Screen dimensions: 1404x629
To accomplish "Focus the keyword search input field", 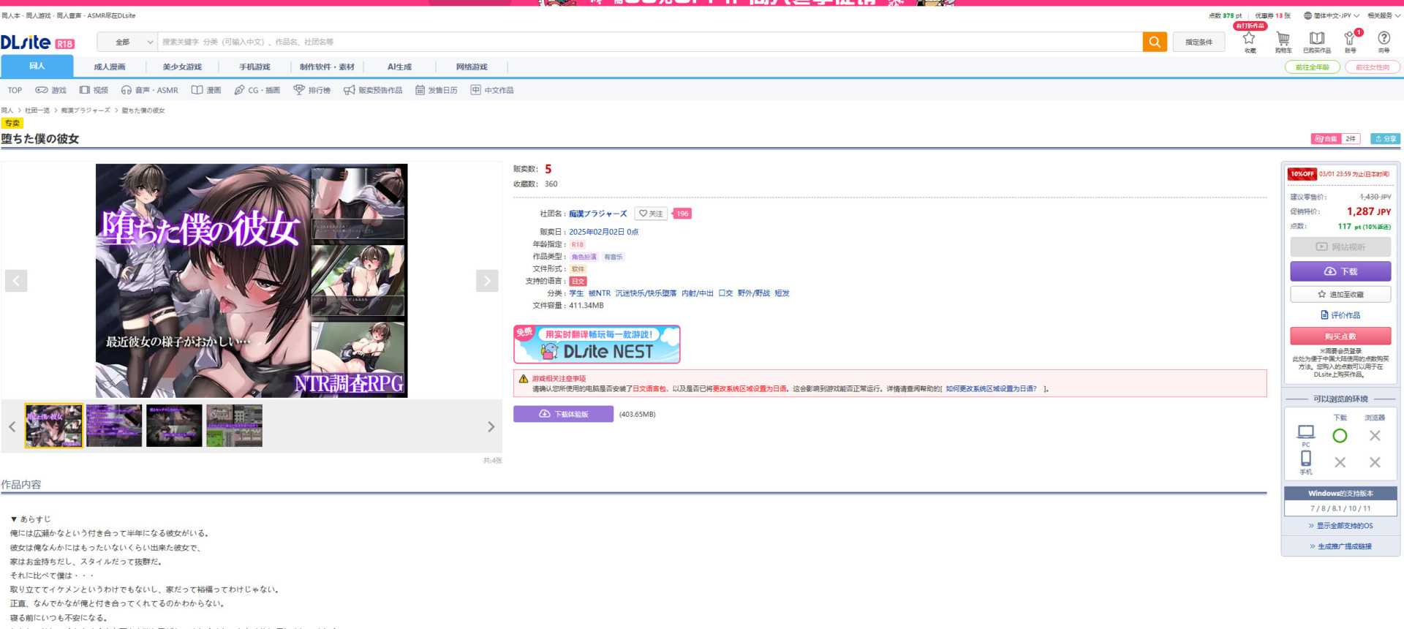I will 650,42.
